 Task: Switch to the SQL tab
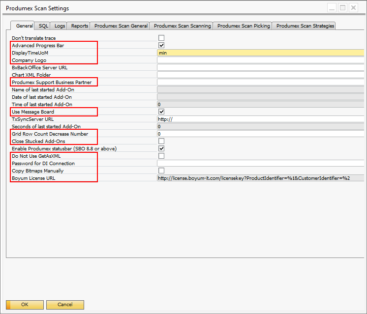point(43,26)
